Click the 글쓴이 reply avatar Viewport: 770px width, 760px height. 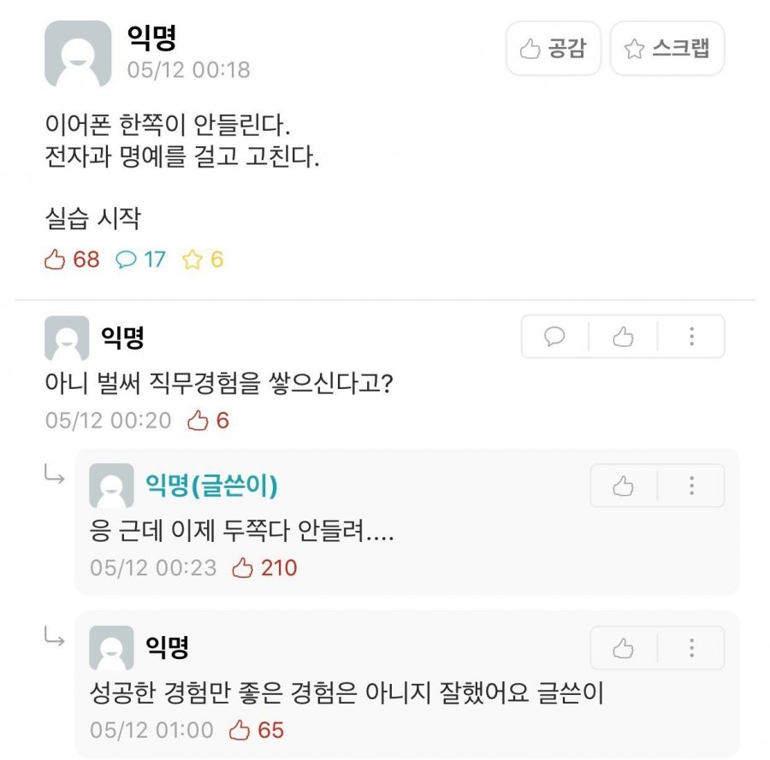click(x=111, y=486)
